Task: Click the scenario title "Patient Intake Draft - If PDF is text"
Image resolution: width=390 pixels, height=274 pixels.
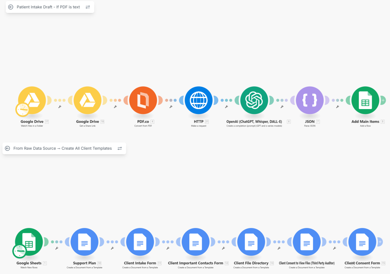Action: pyautogui.click(x=48, y=7)
